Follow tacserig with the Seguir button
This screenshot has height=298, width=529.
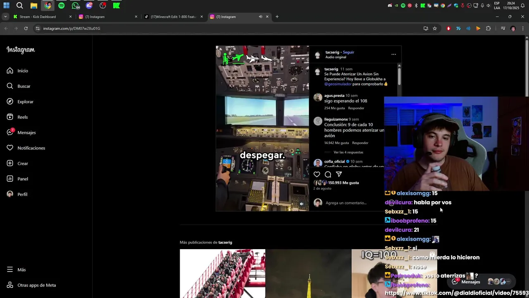coord(348,52)
